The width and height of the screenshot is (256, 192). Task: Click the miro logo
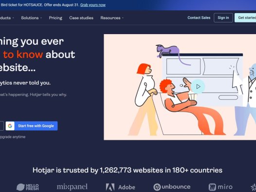220,187
